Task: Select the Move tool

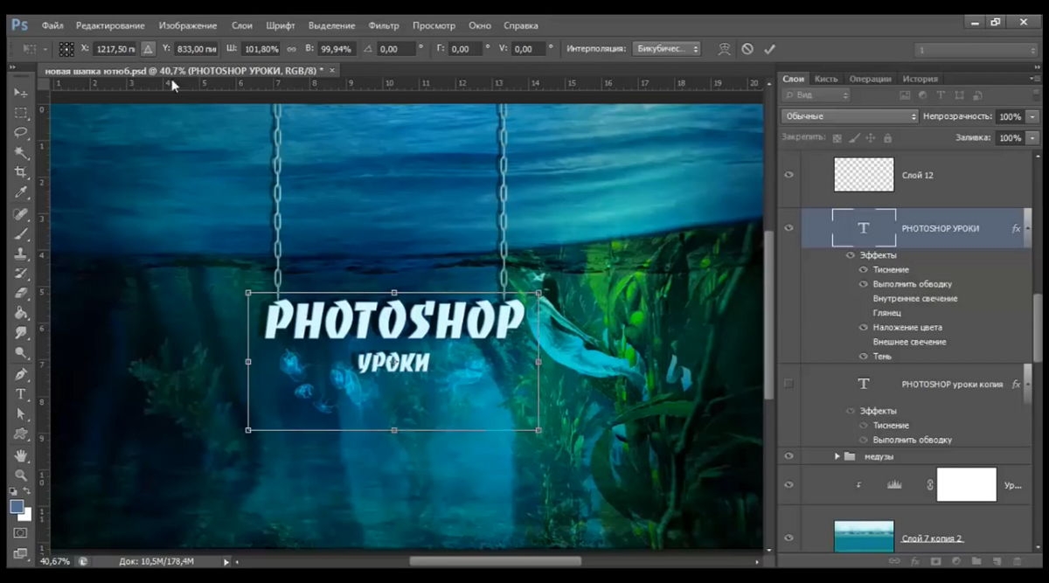Action: 20,92
